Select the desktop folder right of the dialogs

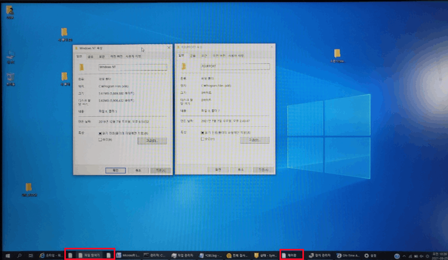pyautogui.click(x=337, y=56)
